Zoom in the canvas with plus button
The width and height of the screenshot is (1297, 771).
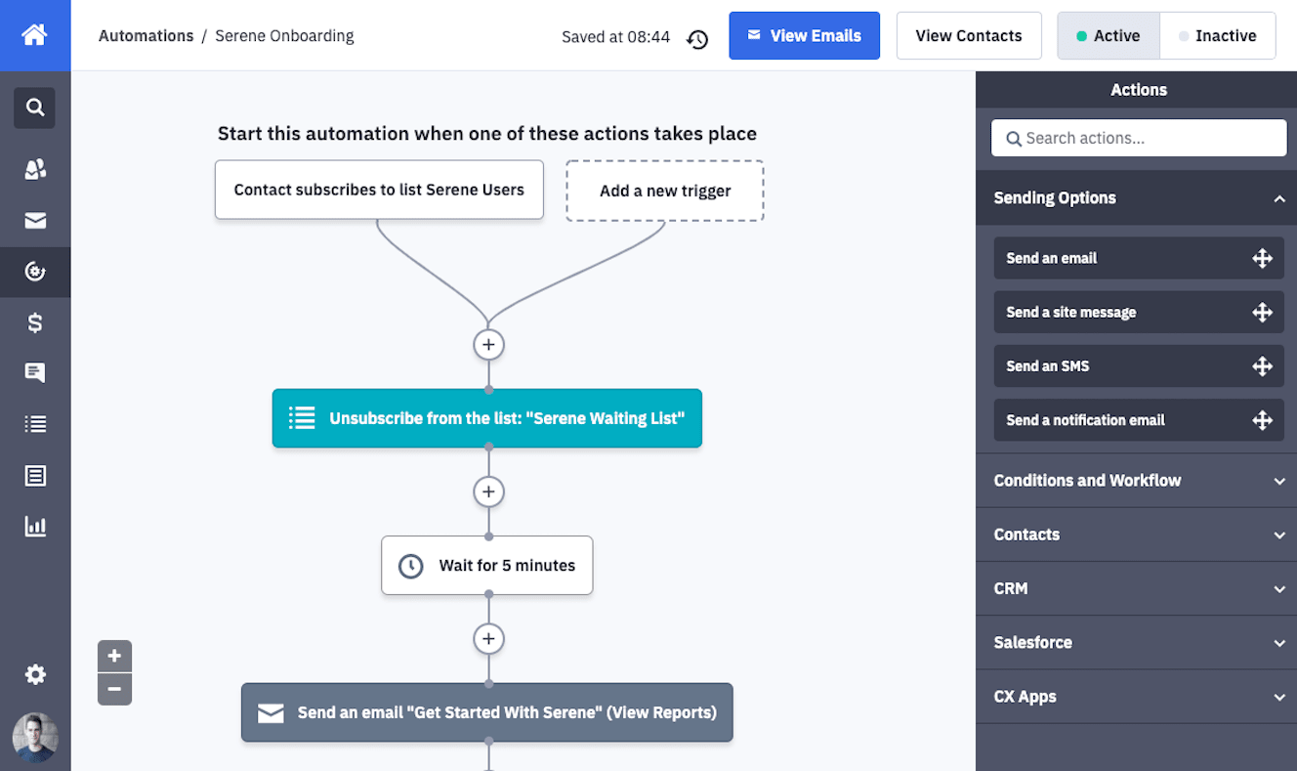click(x=114, y=656)
